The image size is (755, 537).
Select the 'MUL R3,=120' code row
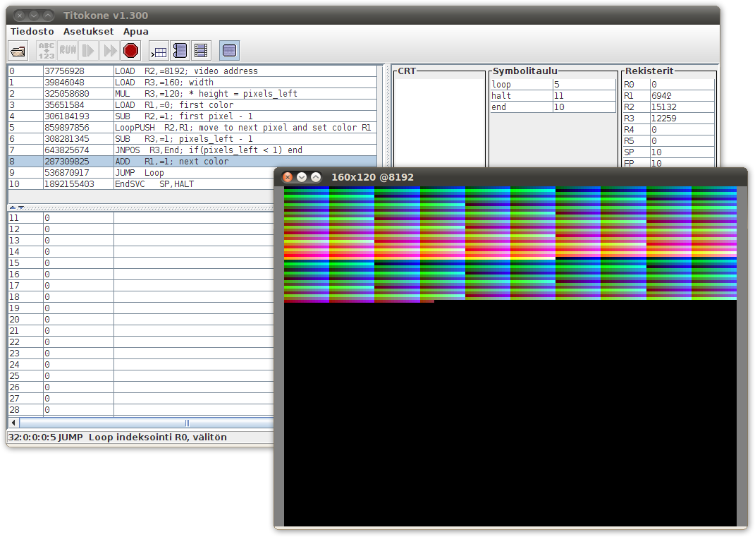click(x=192, y=94)
